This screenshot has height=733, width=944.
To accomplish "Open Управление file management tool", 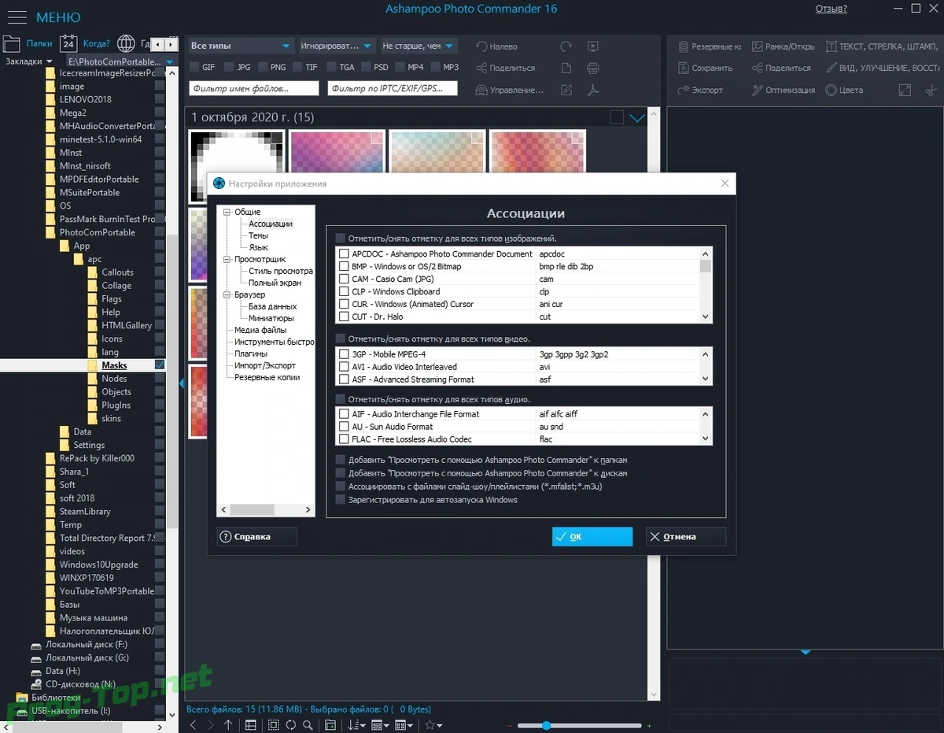I will coord(510,91).
